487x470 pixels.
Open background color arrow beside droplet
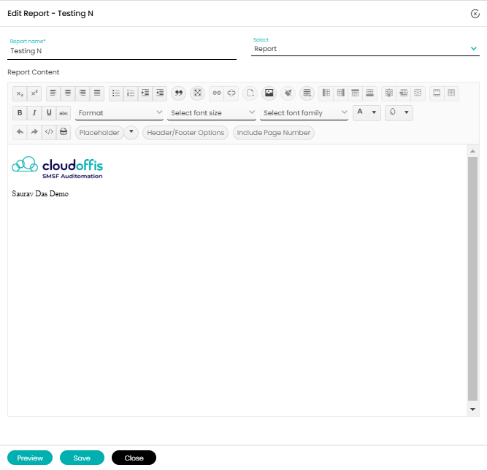pyautogui.click(x=407, y=112)
